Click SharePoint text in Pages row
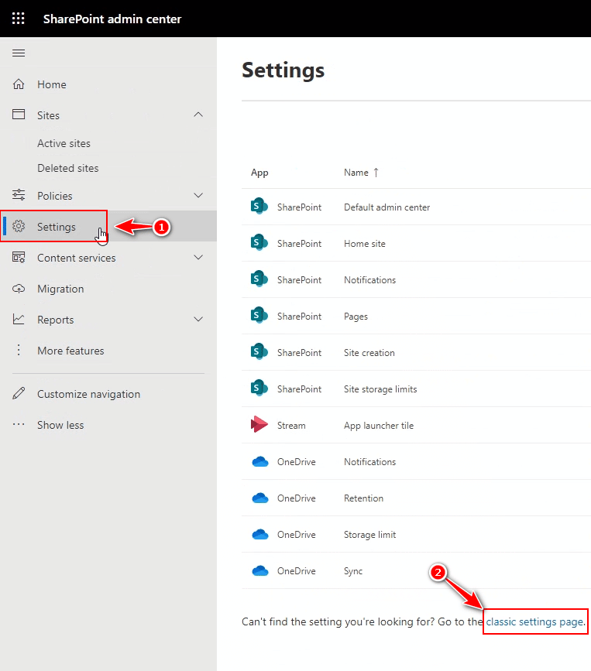 tap(299, 317)
